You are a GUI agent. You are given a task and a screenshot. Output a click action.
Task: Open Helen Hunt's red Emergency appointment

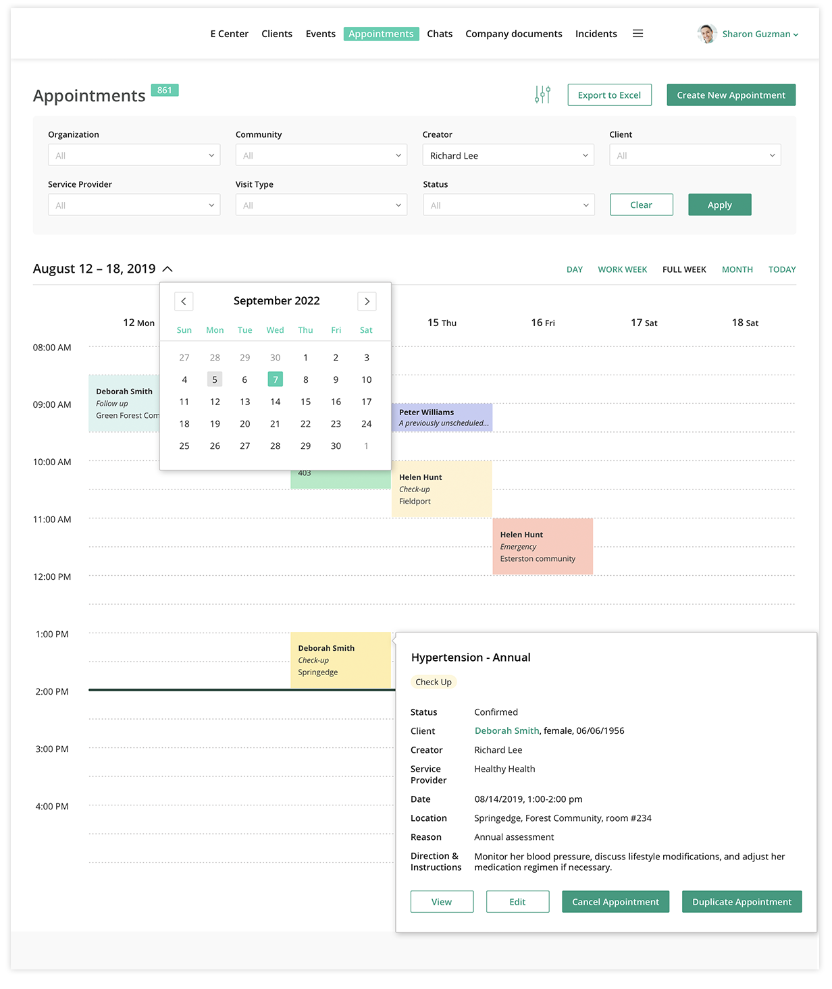point(542,546)
